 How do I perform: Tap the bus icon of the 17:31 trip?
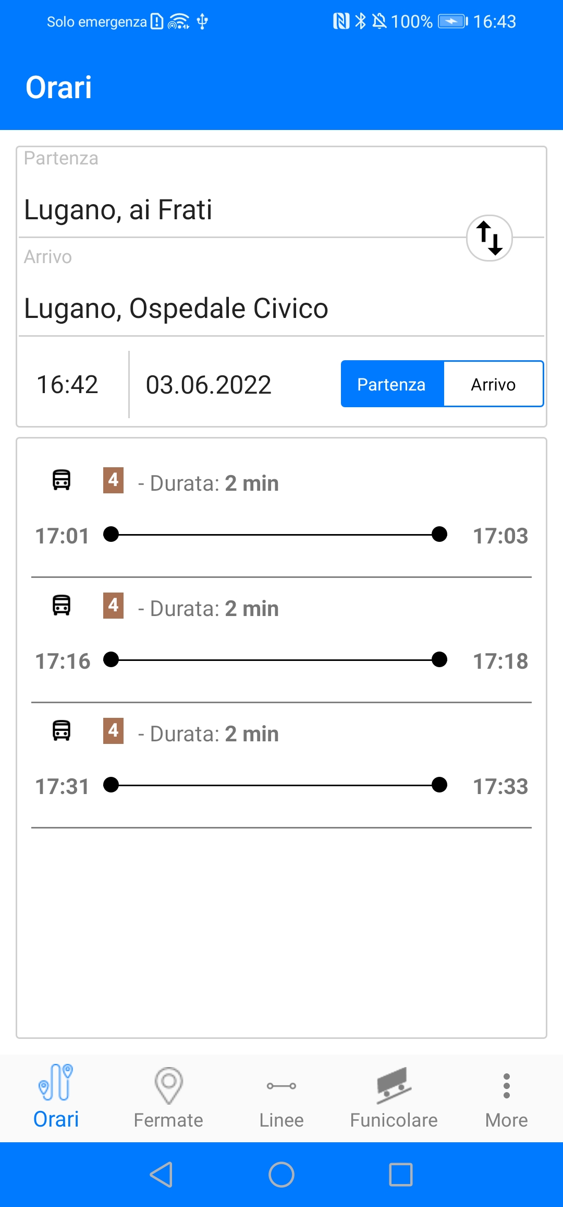pos(62,730)
